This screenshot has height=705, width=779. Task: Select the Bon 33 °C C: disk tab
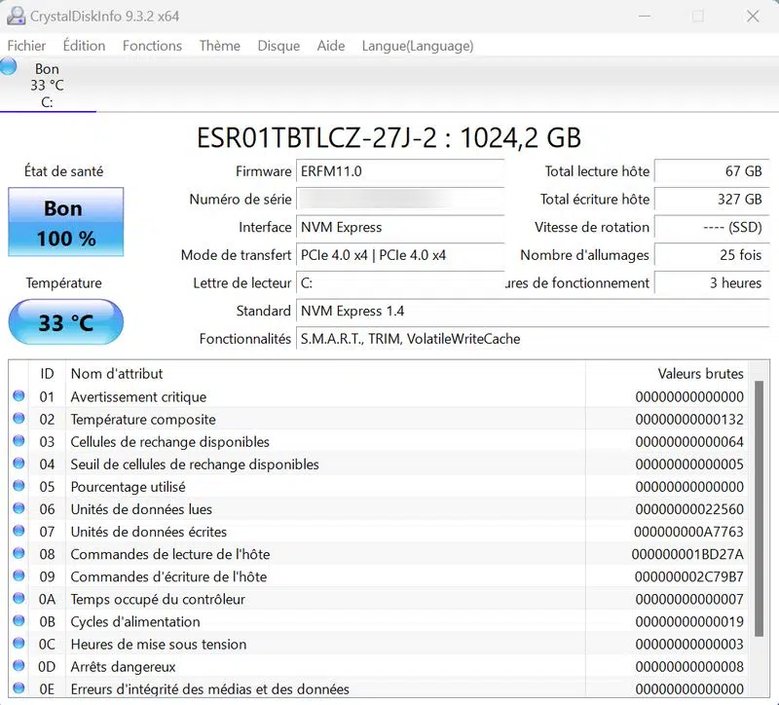point(47,86)
